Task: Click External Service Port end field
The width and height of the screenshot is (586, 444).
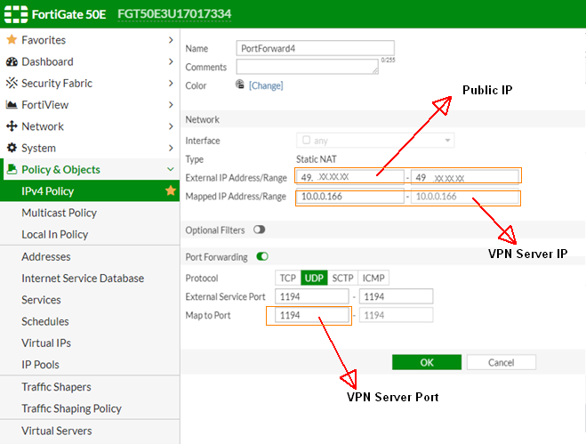Action: [396, 296]
